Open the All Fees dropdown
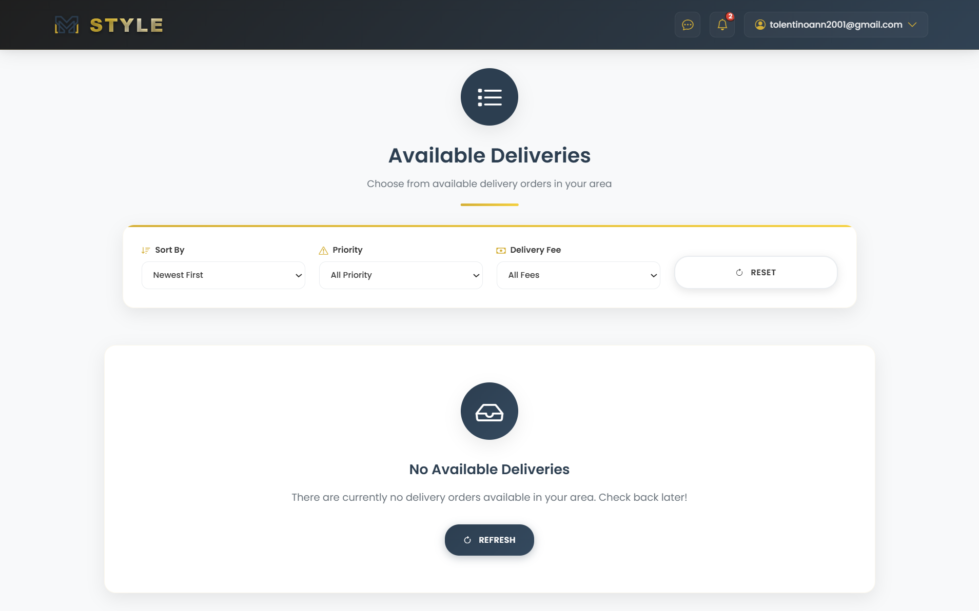The image size is (979, 611). coord(578,275)
